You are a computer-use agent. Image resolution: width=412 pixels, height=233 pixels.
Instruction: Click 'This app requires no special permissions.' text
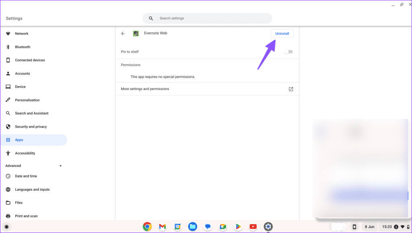tap(163, 77)
